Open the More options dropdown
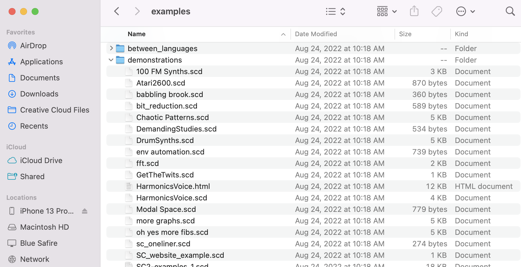The image size is (521, 267). [465, 11]
